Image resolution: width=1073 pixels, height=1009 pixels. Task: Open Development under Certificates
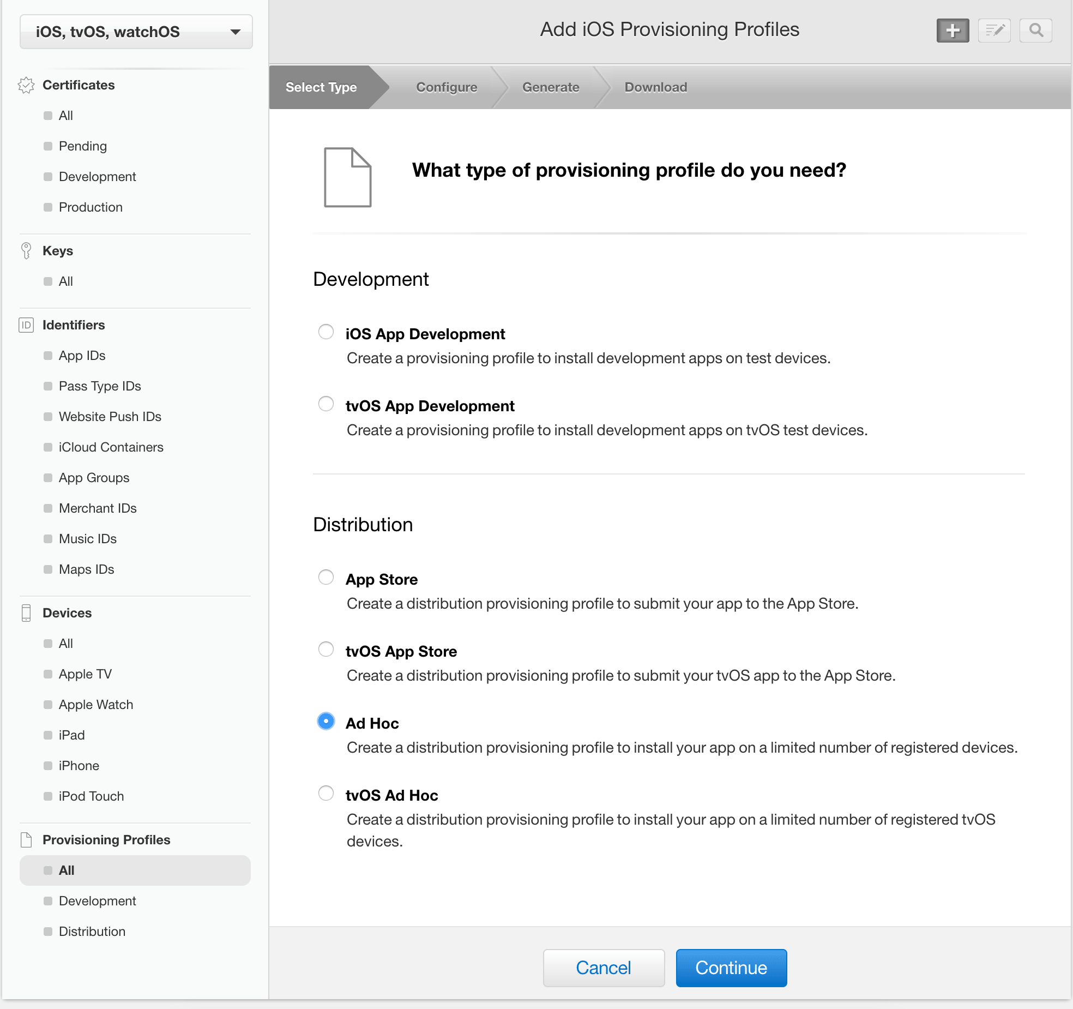(98, 177)
